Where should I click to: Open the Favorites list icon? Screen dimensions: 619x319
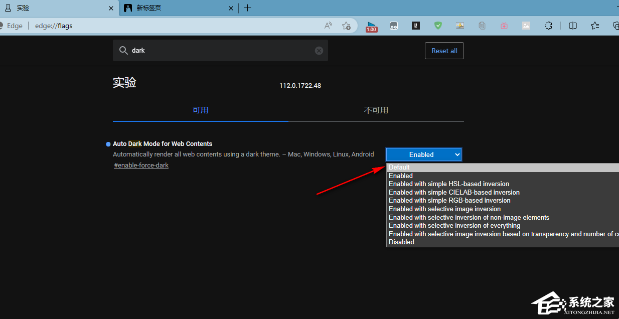(x=595, y=26)
